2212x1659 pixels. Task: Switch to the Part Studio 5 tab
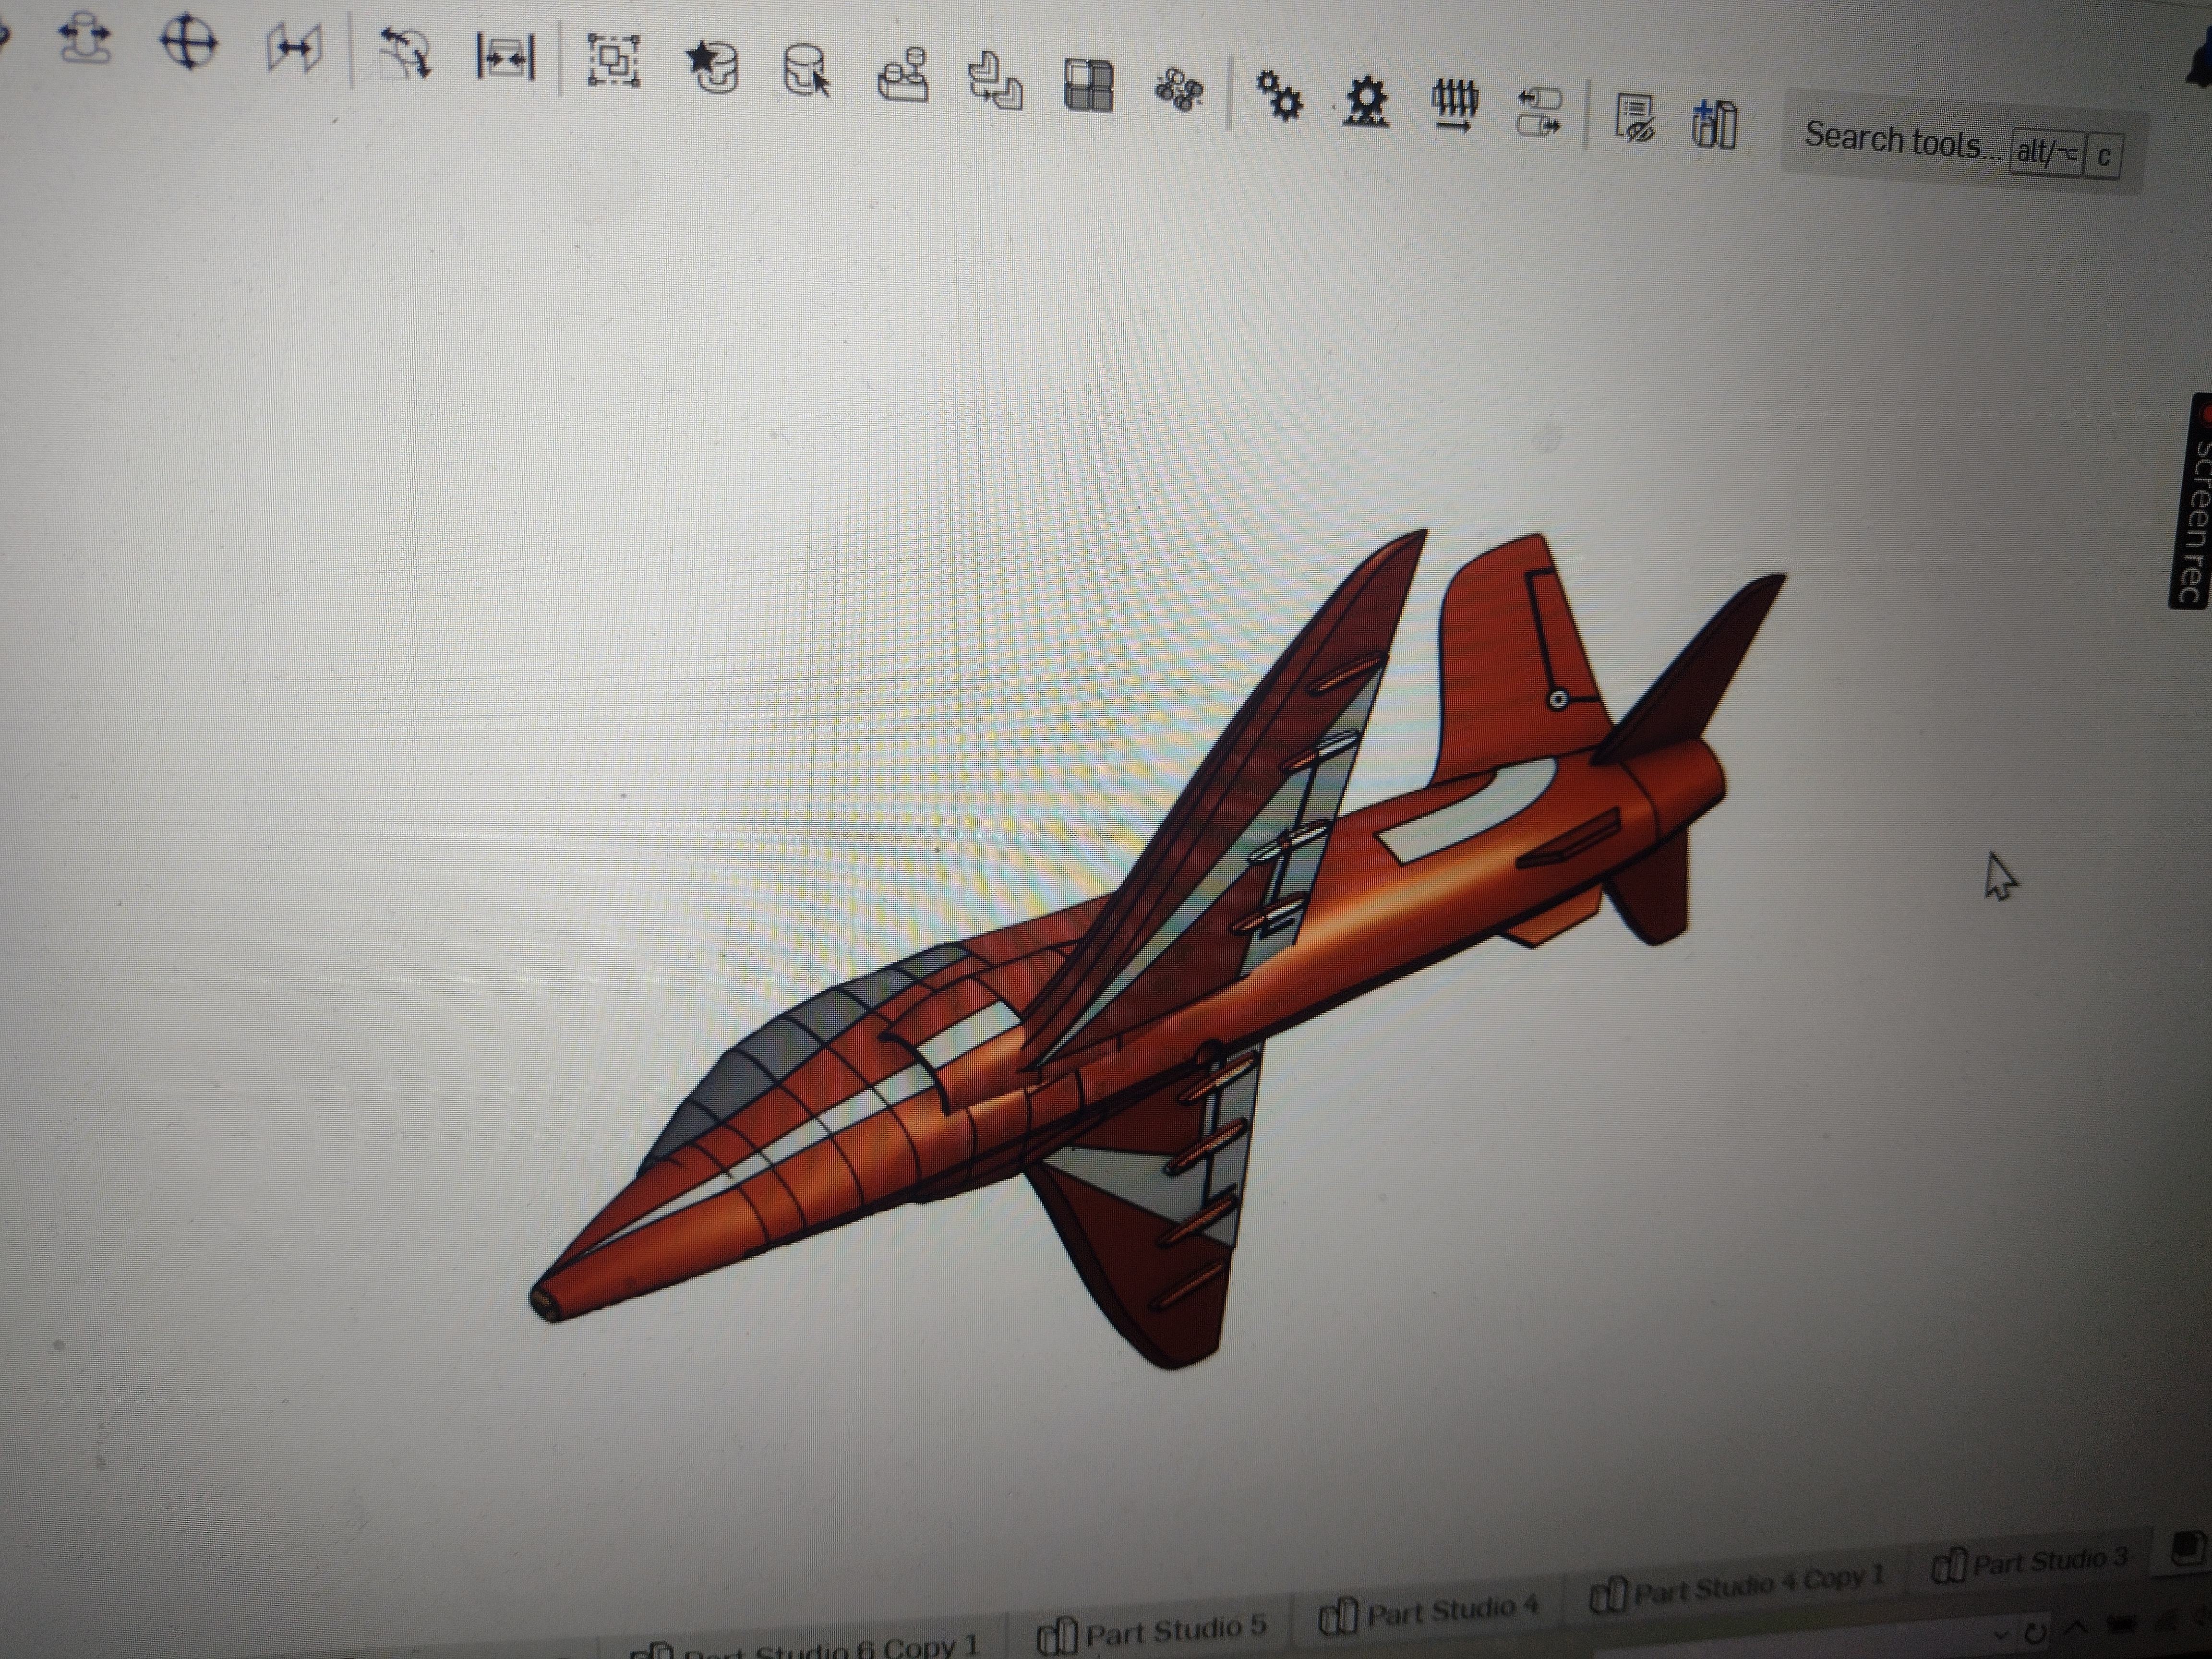point(1153,1632)
